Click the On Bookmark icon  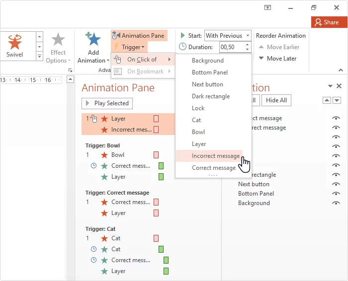tap(118, 71)
